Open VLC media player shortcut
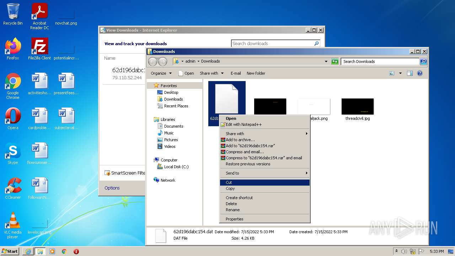Screen dimensions: 455x256 pos(13,225)
